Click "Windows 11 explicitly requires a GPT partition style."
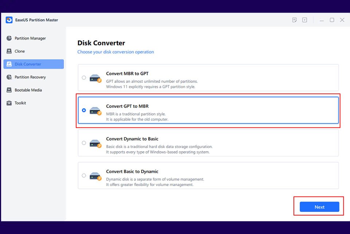Image resolution: width=350 pixels, height=234 pixels. [151, 87]
